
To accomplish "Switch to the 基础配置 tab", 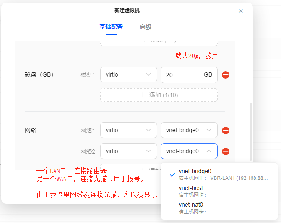I will click(x=111, y=27).
